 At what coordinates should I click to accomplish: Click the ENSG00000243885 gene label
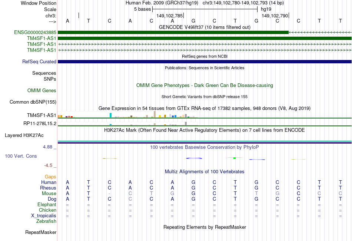35,32
